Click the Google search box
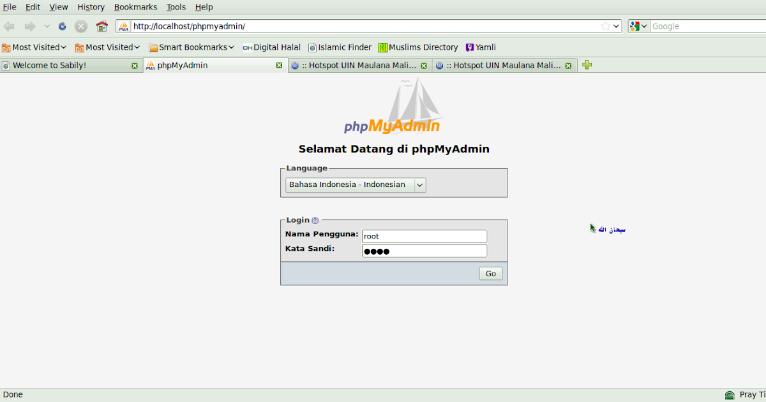The image size is (766, 402). pos(708,26)
